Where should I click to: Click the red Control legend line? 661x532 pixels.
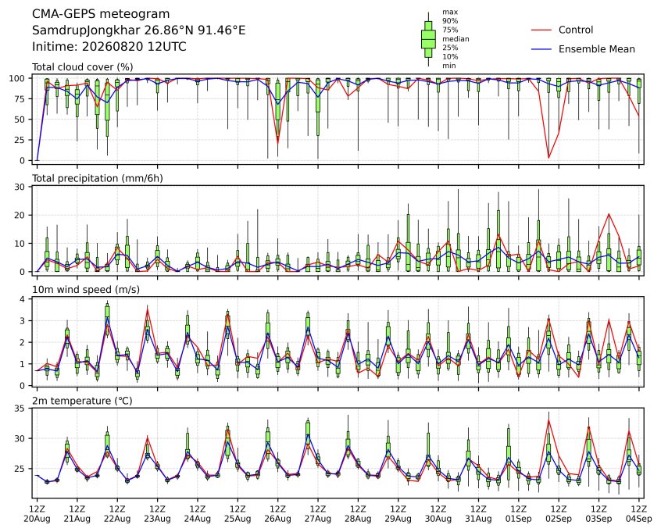pos(541,30)
